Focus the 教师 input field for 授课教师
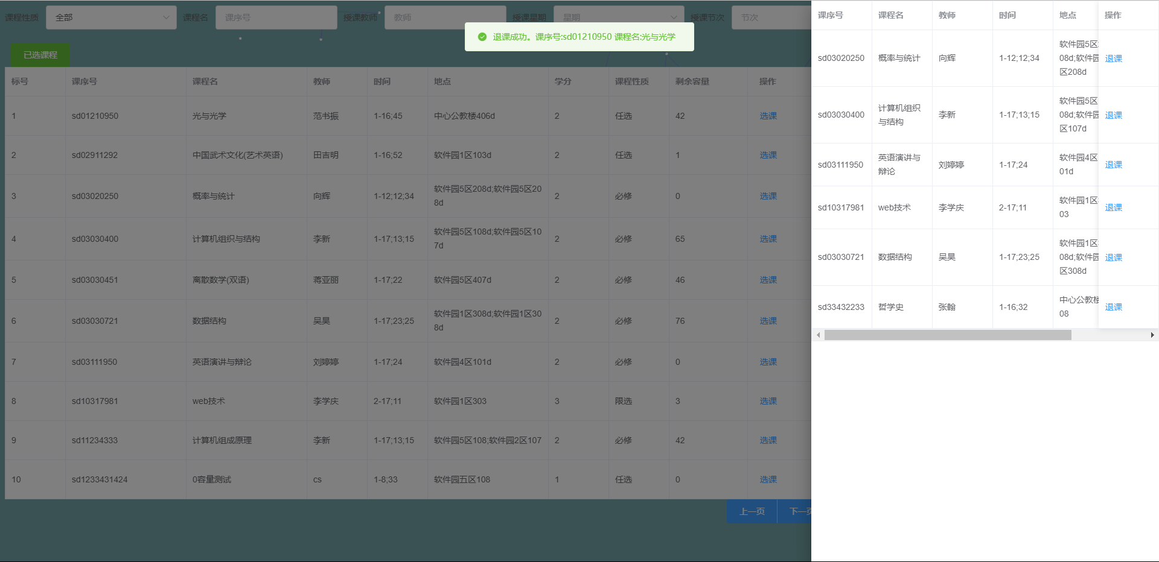 pos(445,17)
